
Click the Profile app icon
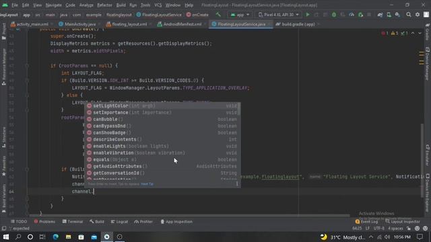pyautogui.click(x=352, y=15)
